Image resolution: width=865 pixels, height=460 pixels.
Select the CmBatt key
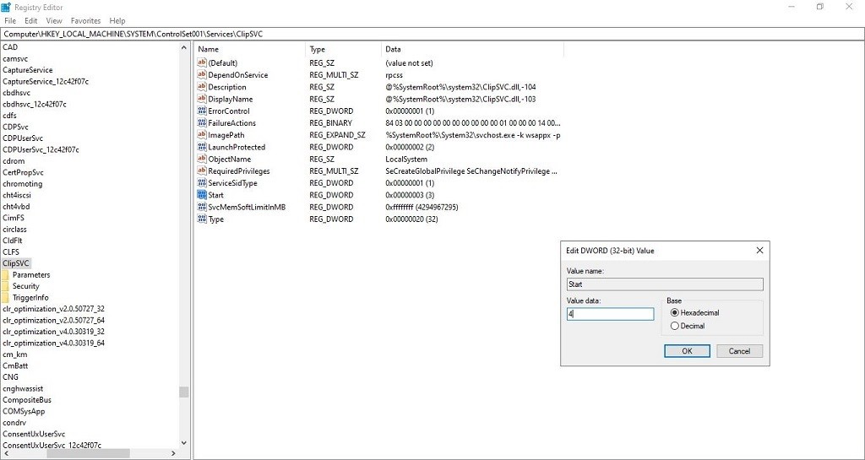pos(15,365)
